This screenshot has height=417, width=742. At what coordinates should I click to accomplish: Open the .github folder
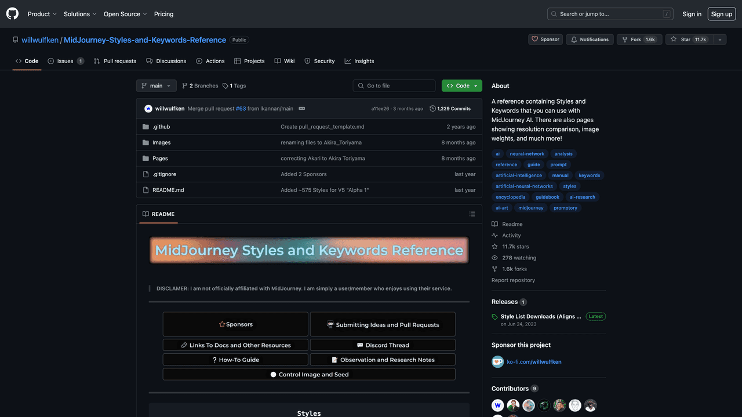[x=161, y=127]
